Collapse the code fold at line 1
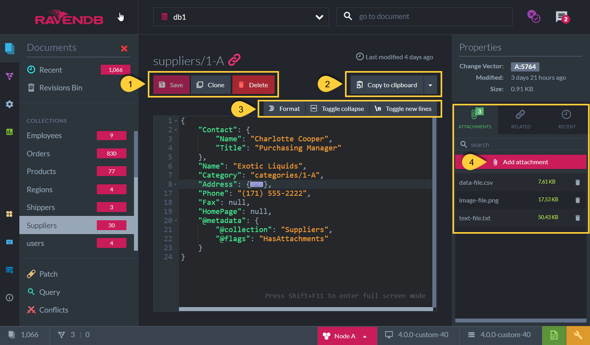This screenshot has width=590, height=345. [176, 121]
